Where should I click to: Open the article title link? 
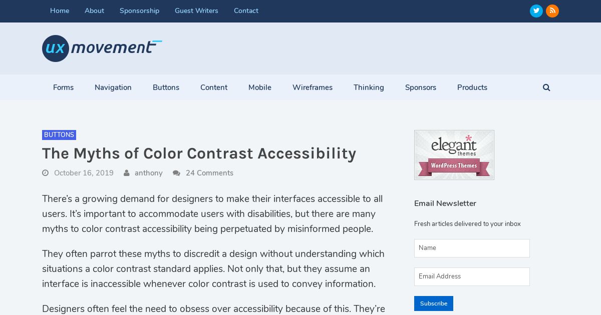tap(199, 153)
